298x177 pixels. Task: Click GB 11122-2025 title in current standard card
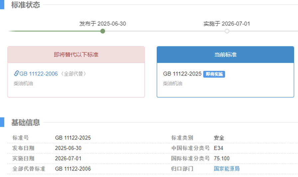click(x=182, y=74)
